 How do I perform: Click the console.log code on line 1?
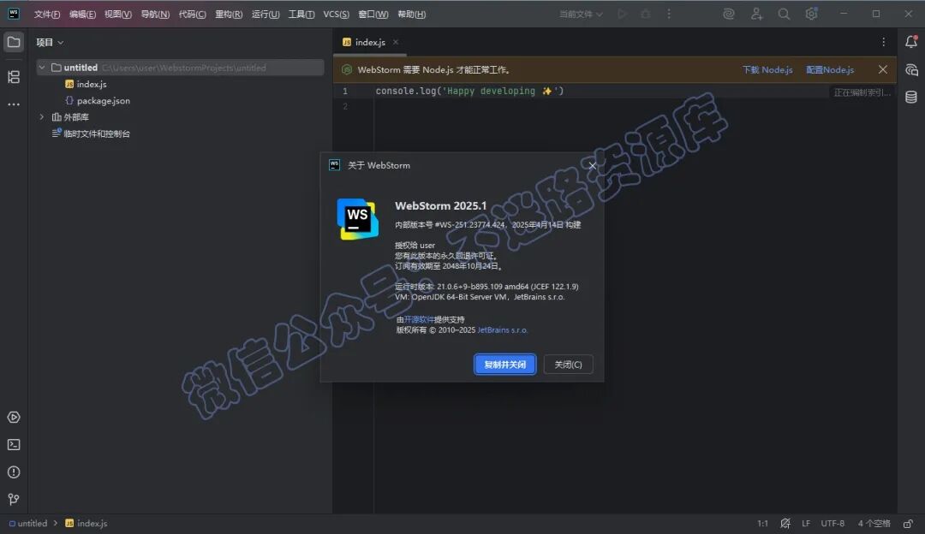point(469,91)
